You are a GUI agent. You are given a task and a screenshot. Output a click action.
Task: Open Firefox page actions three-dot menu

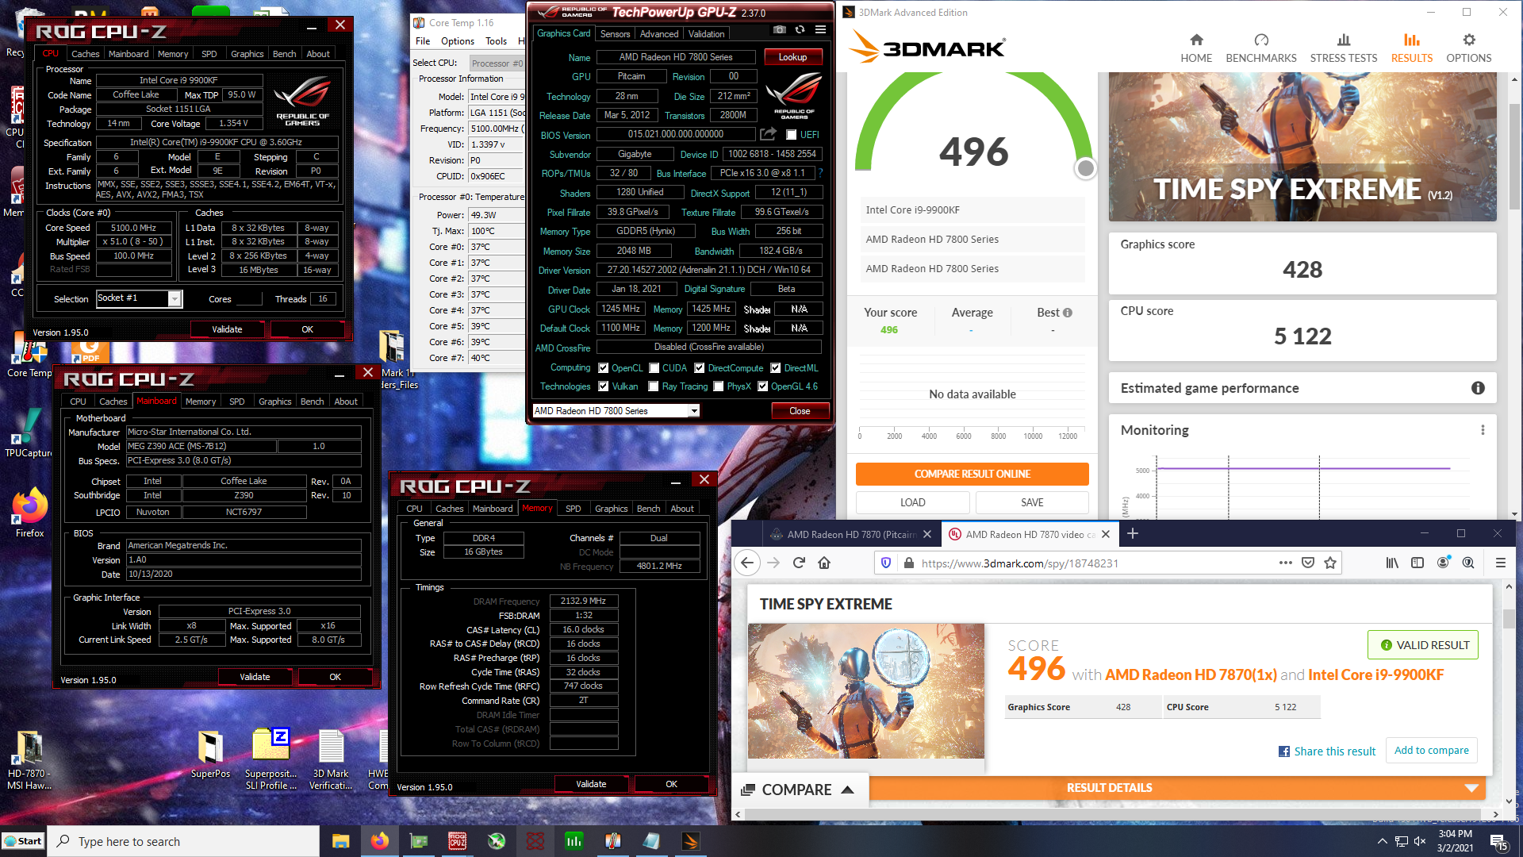click(1285, 563)
